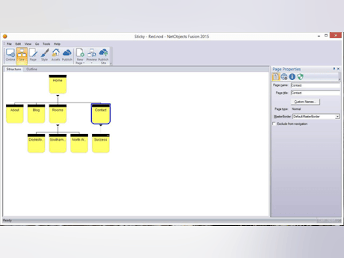The image size is (344, 258).
Task: Select the Home page node
Action: tap(58, 84)
